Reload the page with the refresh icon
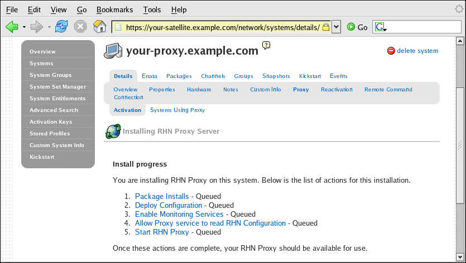 click(x=61, y=26)
